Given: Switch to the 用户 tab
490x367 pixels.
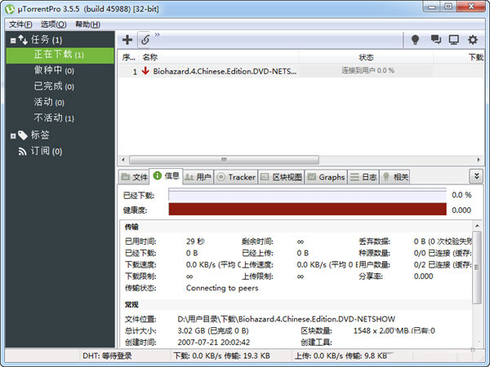Looking at the screenshot, I should tap(198, 177).
